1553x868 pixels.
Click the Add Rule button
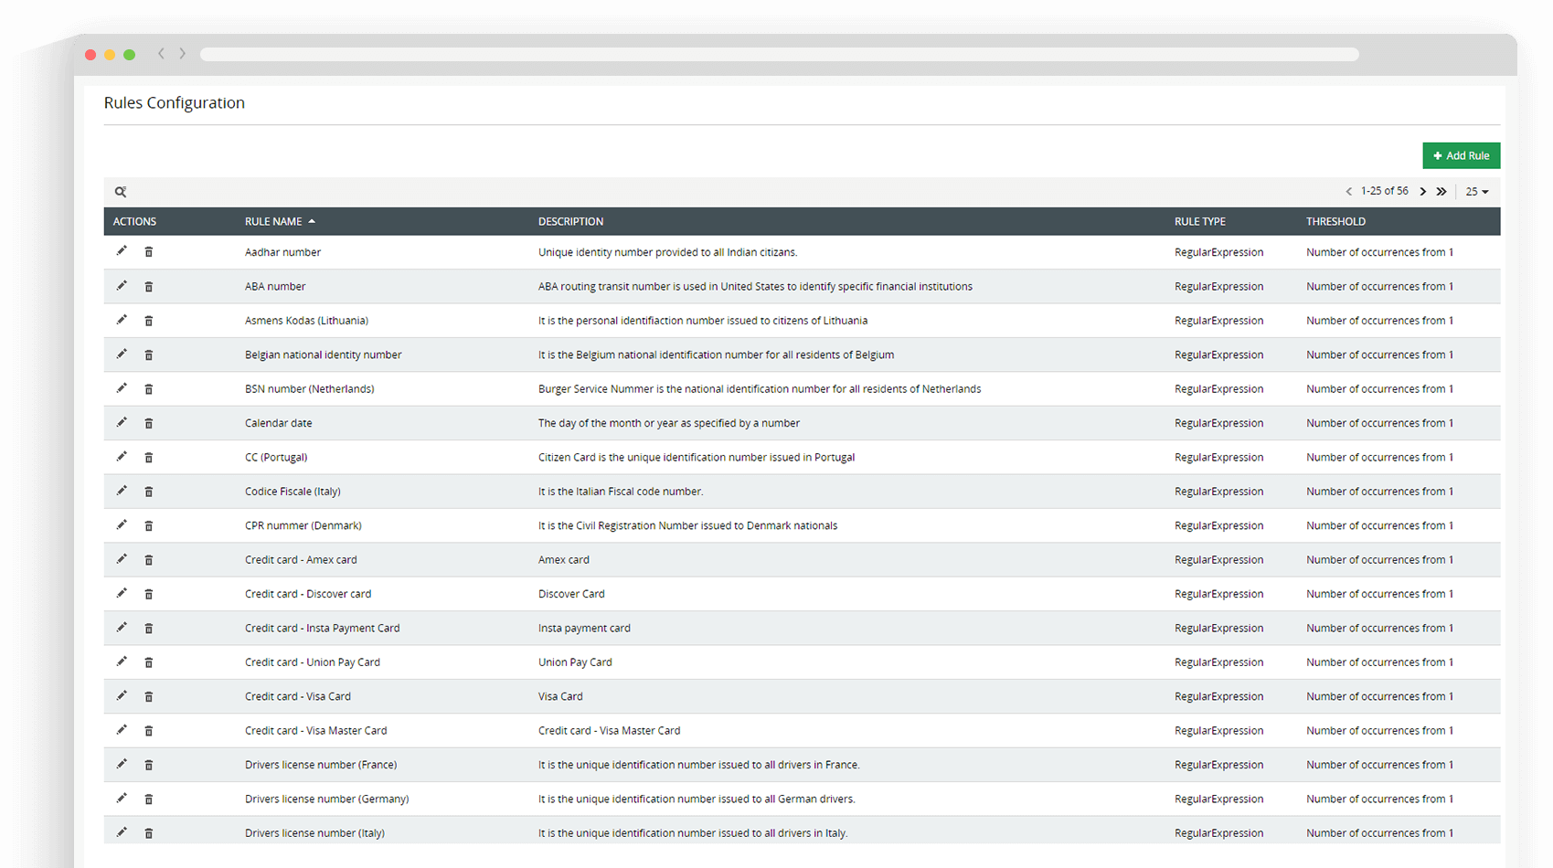pos(1461,156)
